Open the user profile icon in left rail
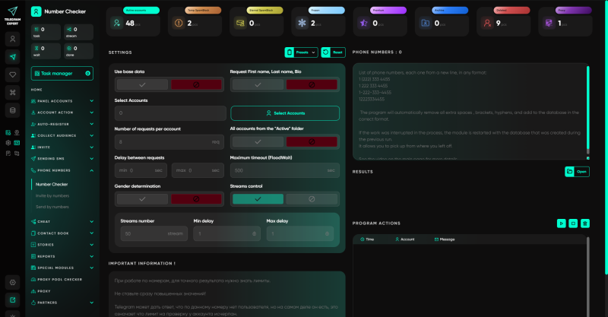This screenshot has height=317, width=608. pos(12,39)
